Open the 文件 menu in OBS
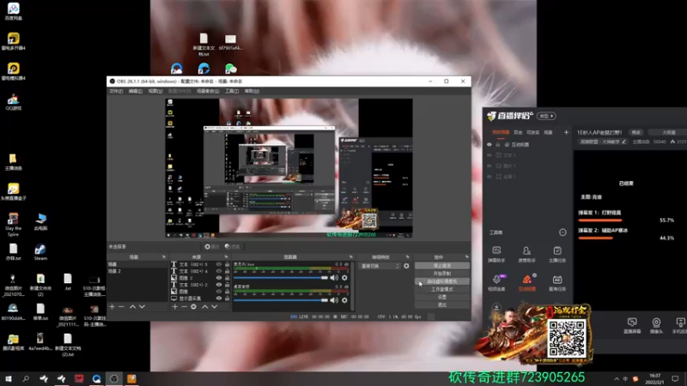 [x=116, y=91]
